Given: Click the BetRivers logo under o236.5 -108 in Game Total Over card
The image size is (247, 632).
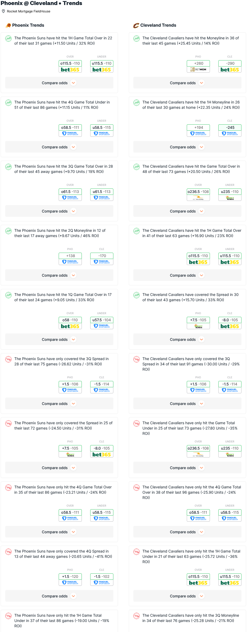Looking at the screenshot, I should coord(198,198).
